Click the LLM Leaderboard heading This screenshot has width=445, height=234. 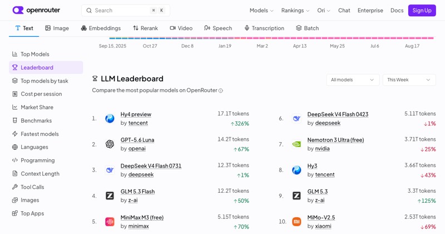pyautogui.click(x=132, y=79)
